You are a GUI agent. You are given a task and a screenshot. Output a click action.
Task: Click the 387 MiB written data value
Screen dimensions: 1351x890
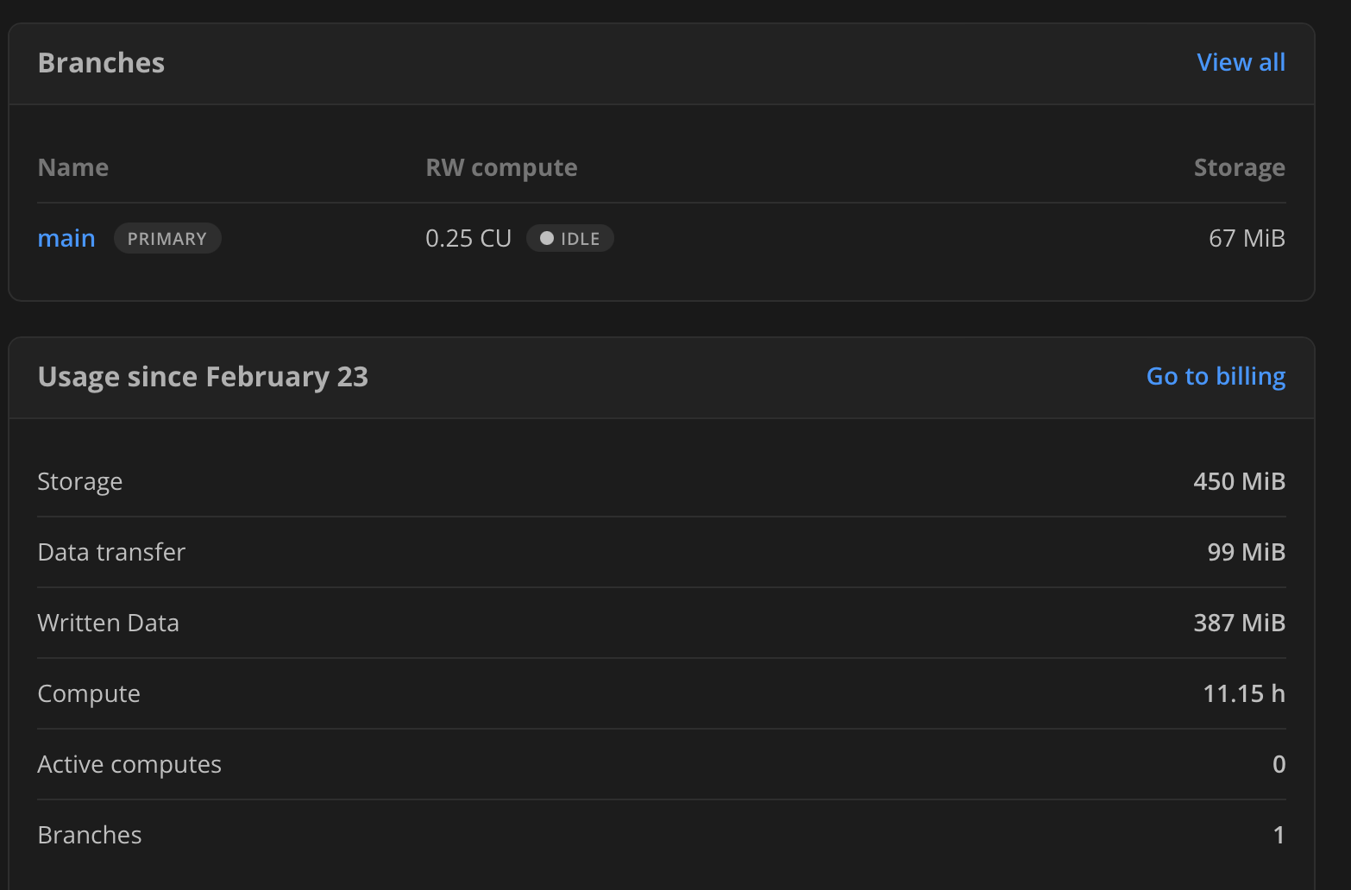tap(1239, 623)
